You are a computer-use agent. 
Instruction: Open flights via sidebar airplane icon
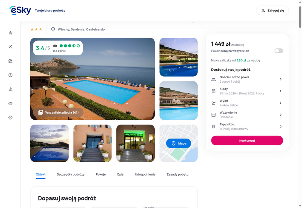(10, 47)
